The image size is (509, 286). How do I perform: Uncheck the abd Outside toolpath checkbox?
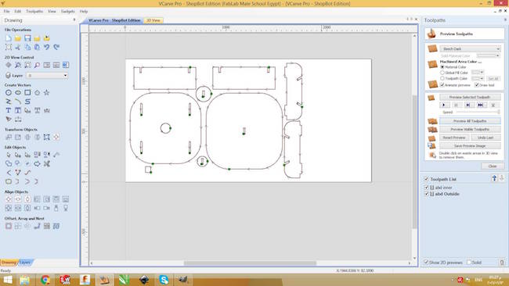point(427,194)
